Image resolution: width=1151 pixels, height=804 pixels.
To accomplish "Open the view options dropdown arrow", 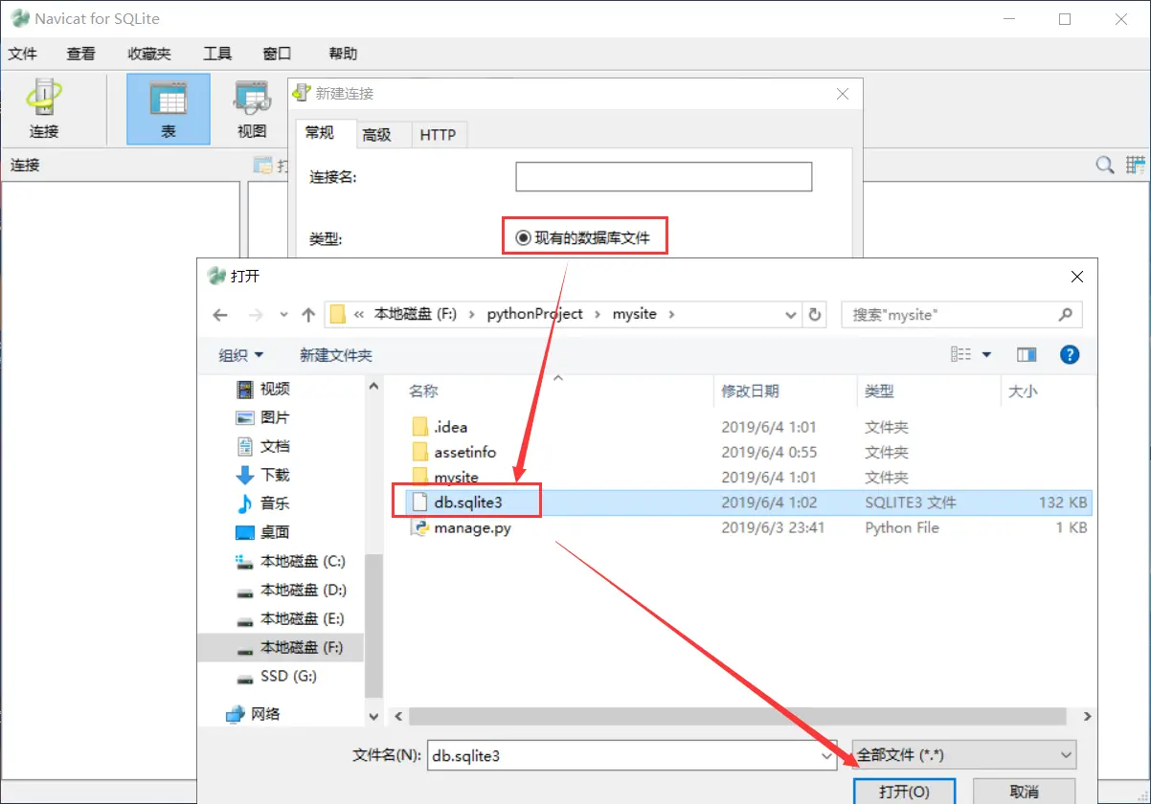I will pyautogui.click(x=986, y=355).
